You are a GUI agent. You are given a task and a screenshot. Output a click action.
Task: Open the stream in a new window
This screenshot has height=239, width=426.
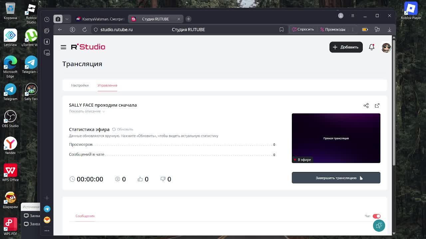tap(377, 106)
